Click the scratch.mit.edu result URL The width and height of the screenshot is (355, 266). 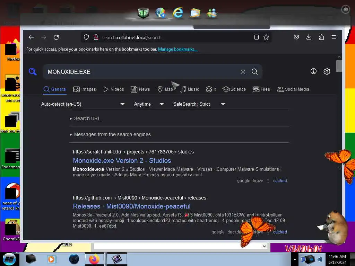[x=133, y=152]
